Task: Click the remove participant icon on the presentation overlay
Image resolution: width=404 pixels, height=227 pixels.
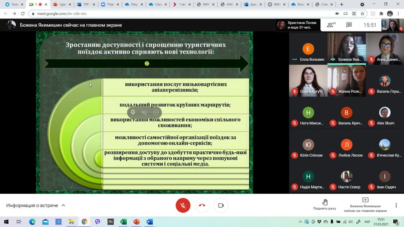Action: click(156, 112)
